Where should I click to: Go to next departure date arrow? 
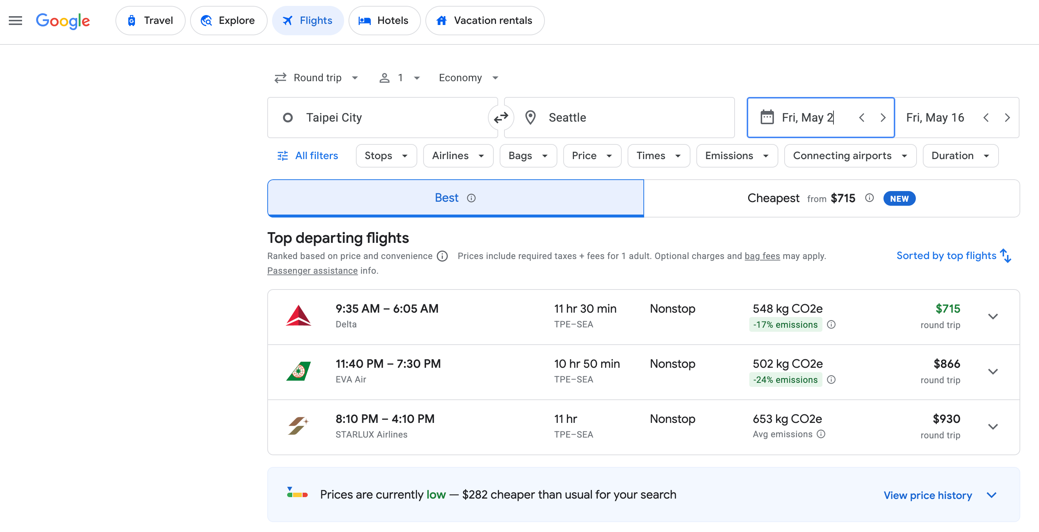[x=882, y=118]
